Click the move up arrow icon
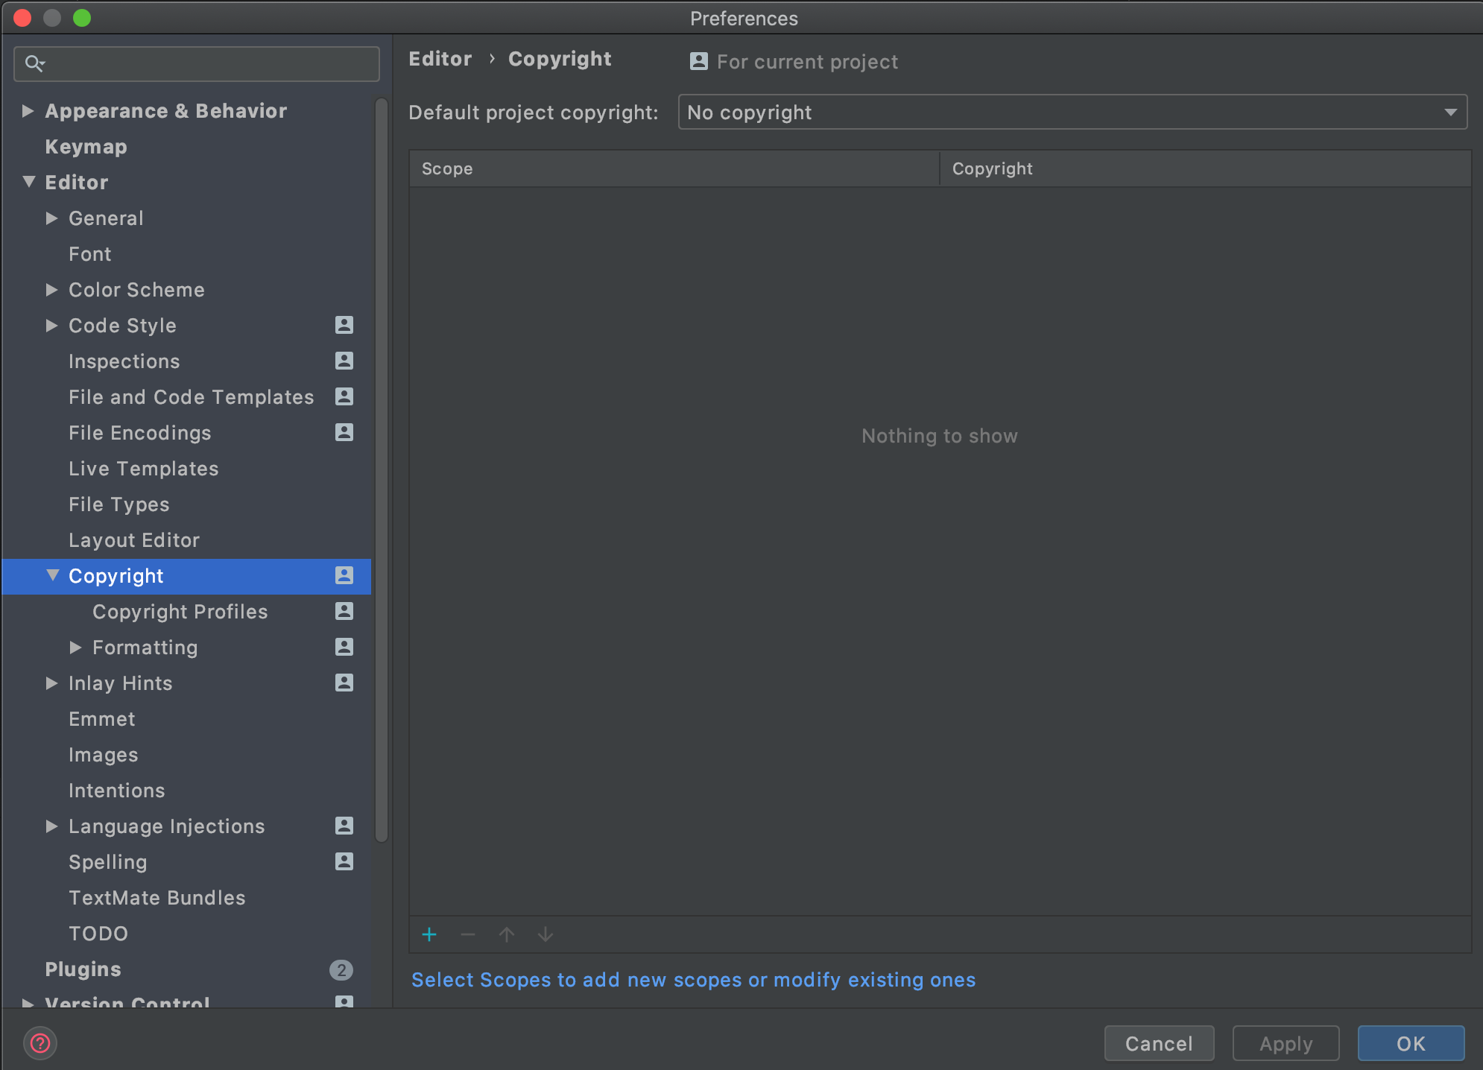1483x1070 pixels. [x=507, y=934]
